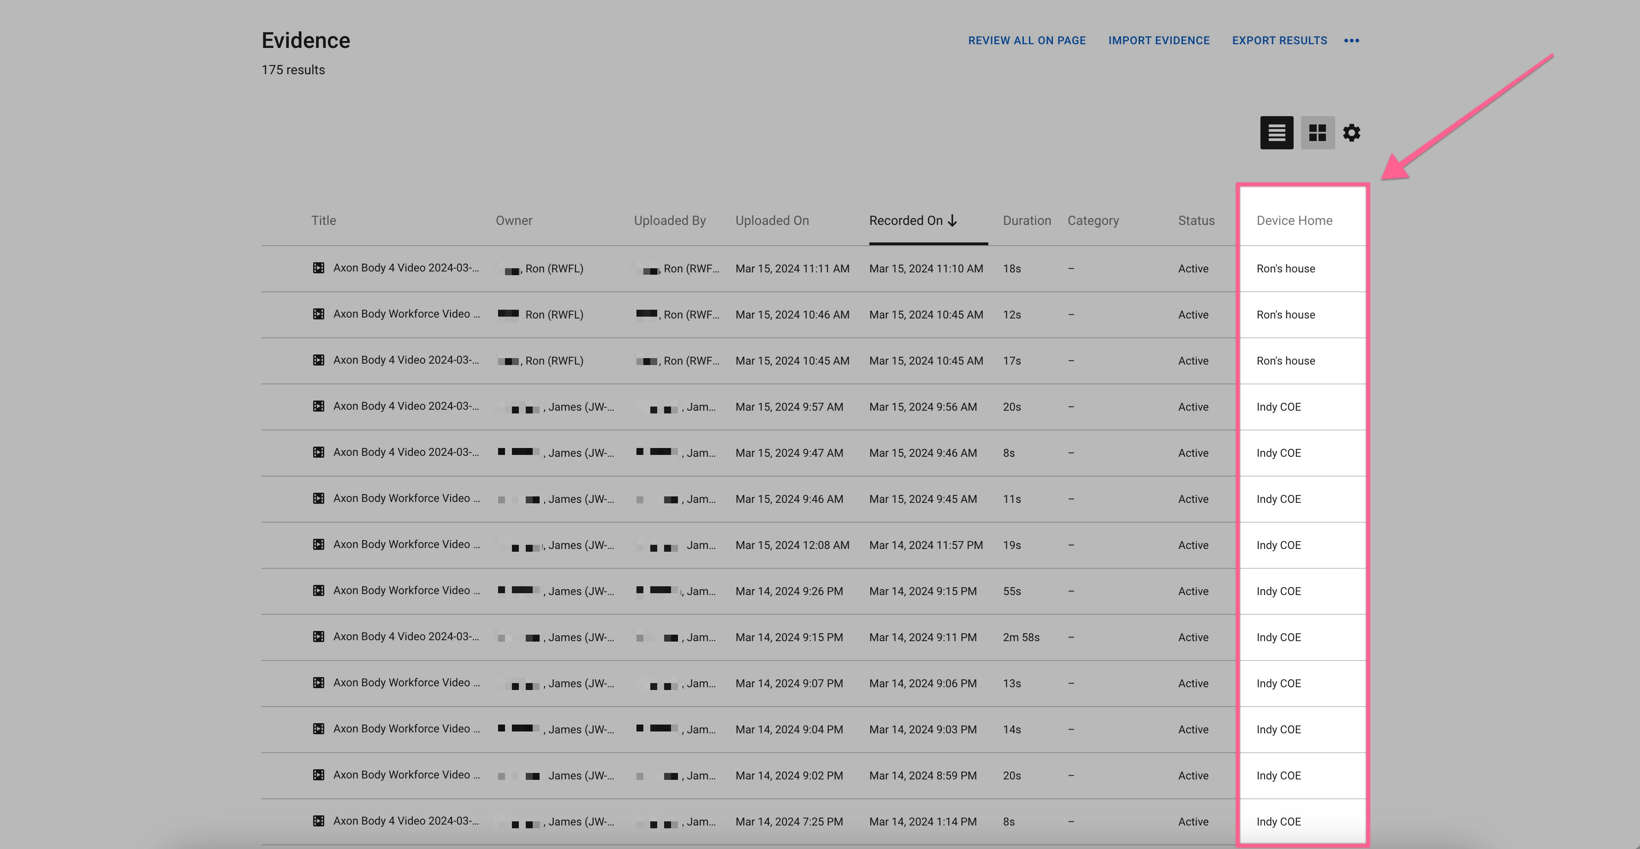Click the Category column header
Image resolution: width=1640 pixels, height=849 pixels.
(x=1093, y=220)
